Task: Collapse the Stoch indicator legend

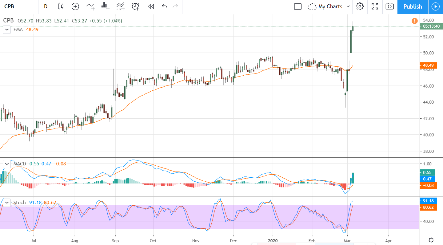Action: (7, 203)
